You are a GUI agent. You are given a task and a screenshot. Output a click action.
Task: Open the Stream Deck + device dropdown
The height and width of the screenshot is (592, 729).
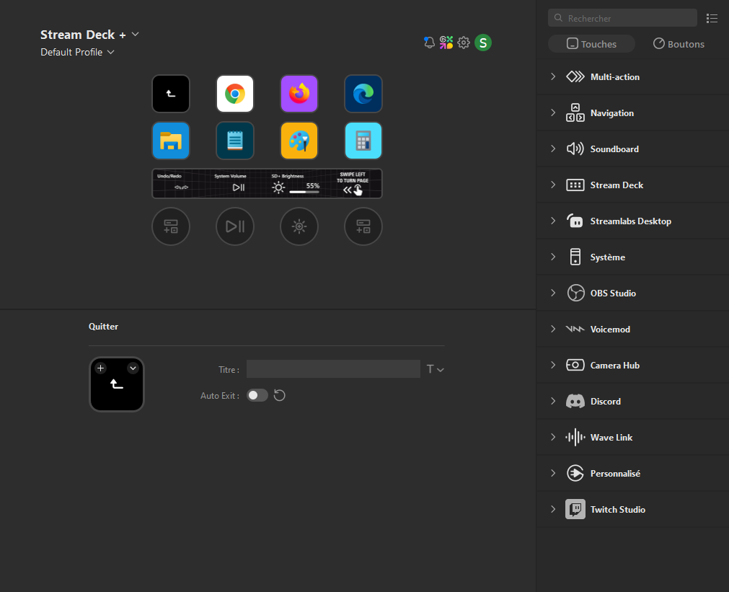tap(136, 35)
